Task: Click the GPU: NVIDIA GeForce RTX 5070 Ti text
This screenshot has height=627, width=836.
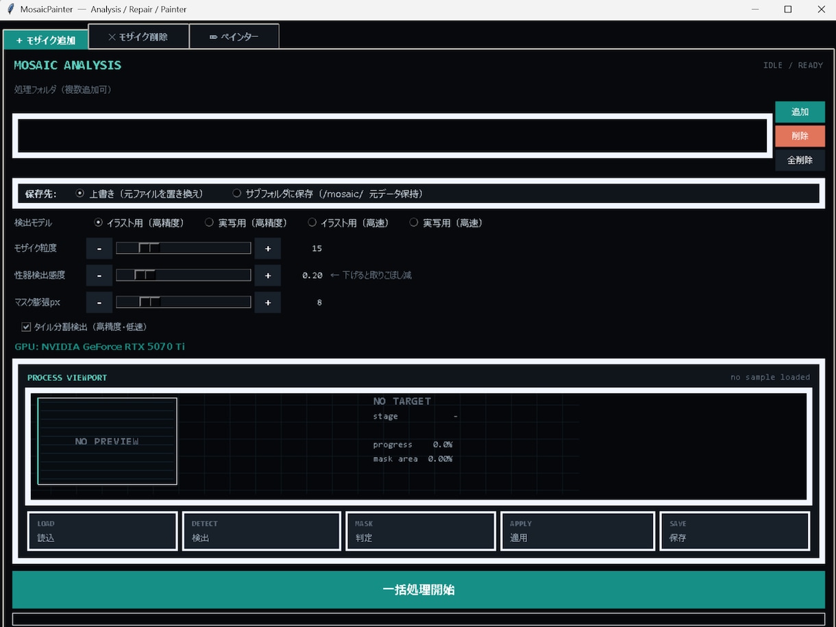Action: coord(99,347)
